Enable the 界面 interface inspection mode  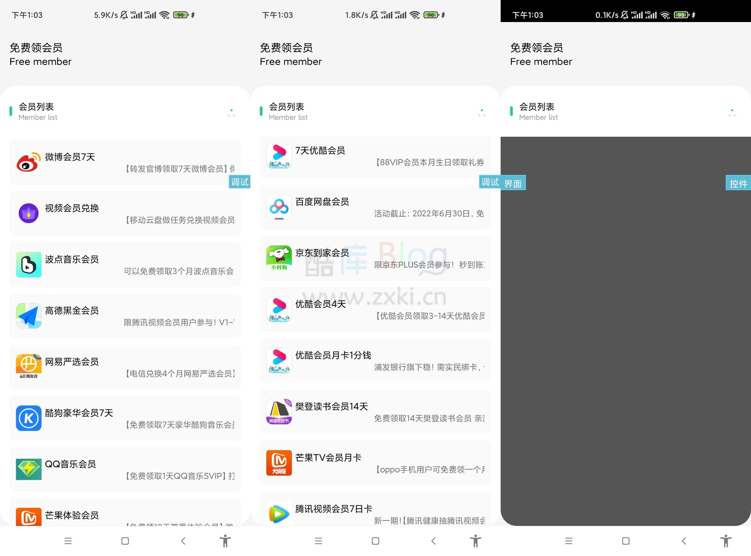point(513,183)
